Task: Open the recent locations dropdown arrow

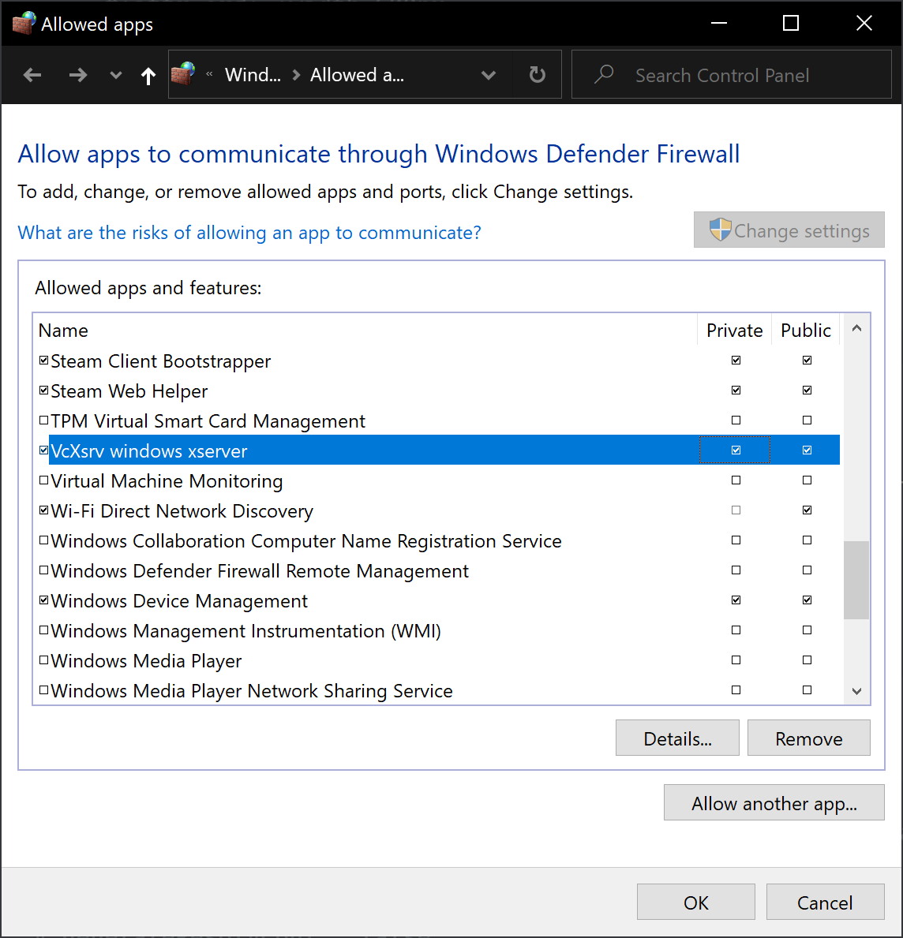Action: 116,75
